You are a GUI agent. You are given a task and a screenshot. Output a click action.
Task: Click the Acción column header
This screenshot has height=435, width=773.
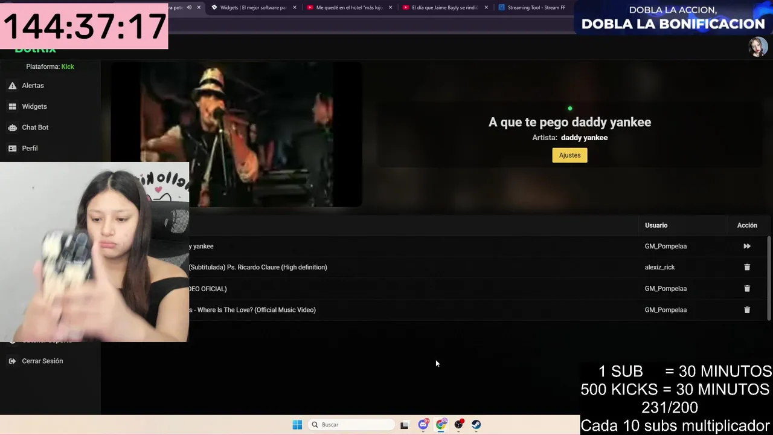click(x=747, y=225)
